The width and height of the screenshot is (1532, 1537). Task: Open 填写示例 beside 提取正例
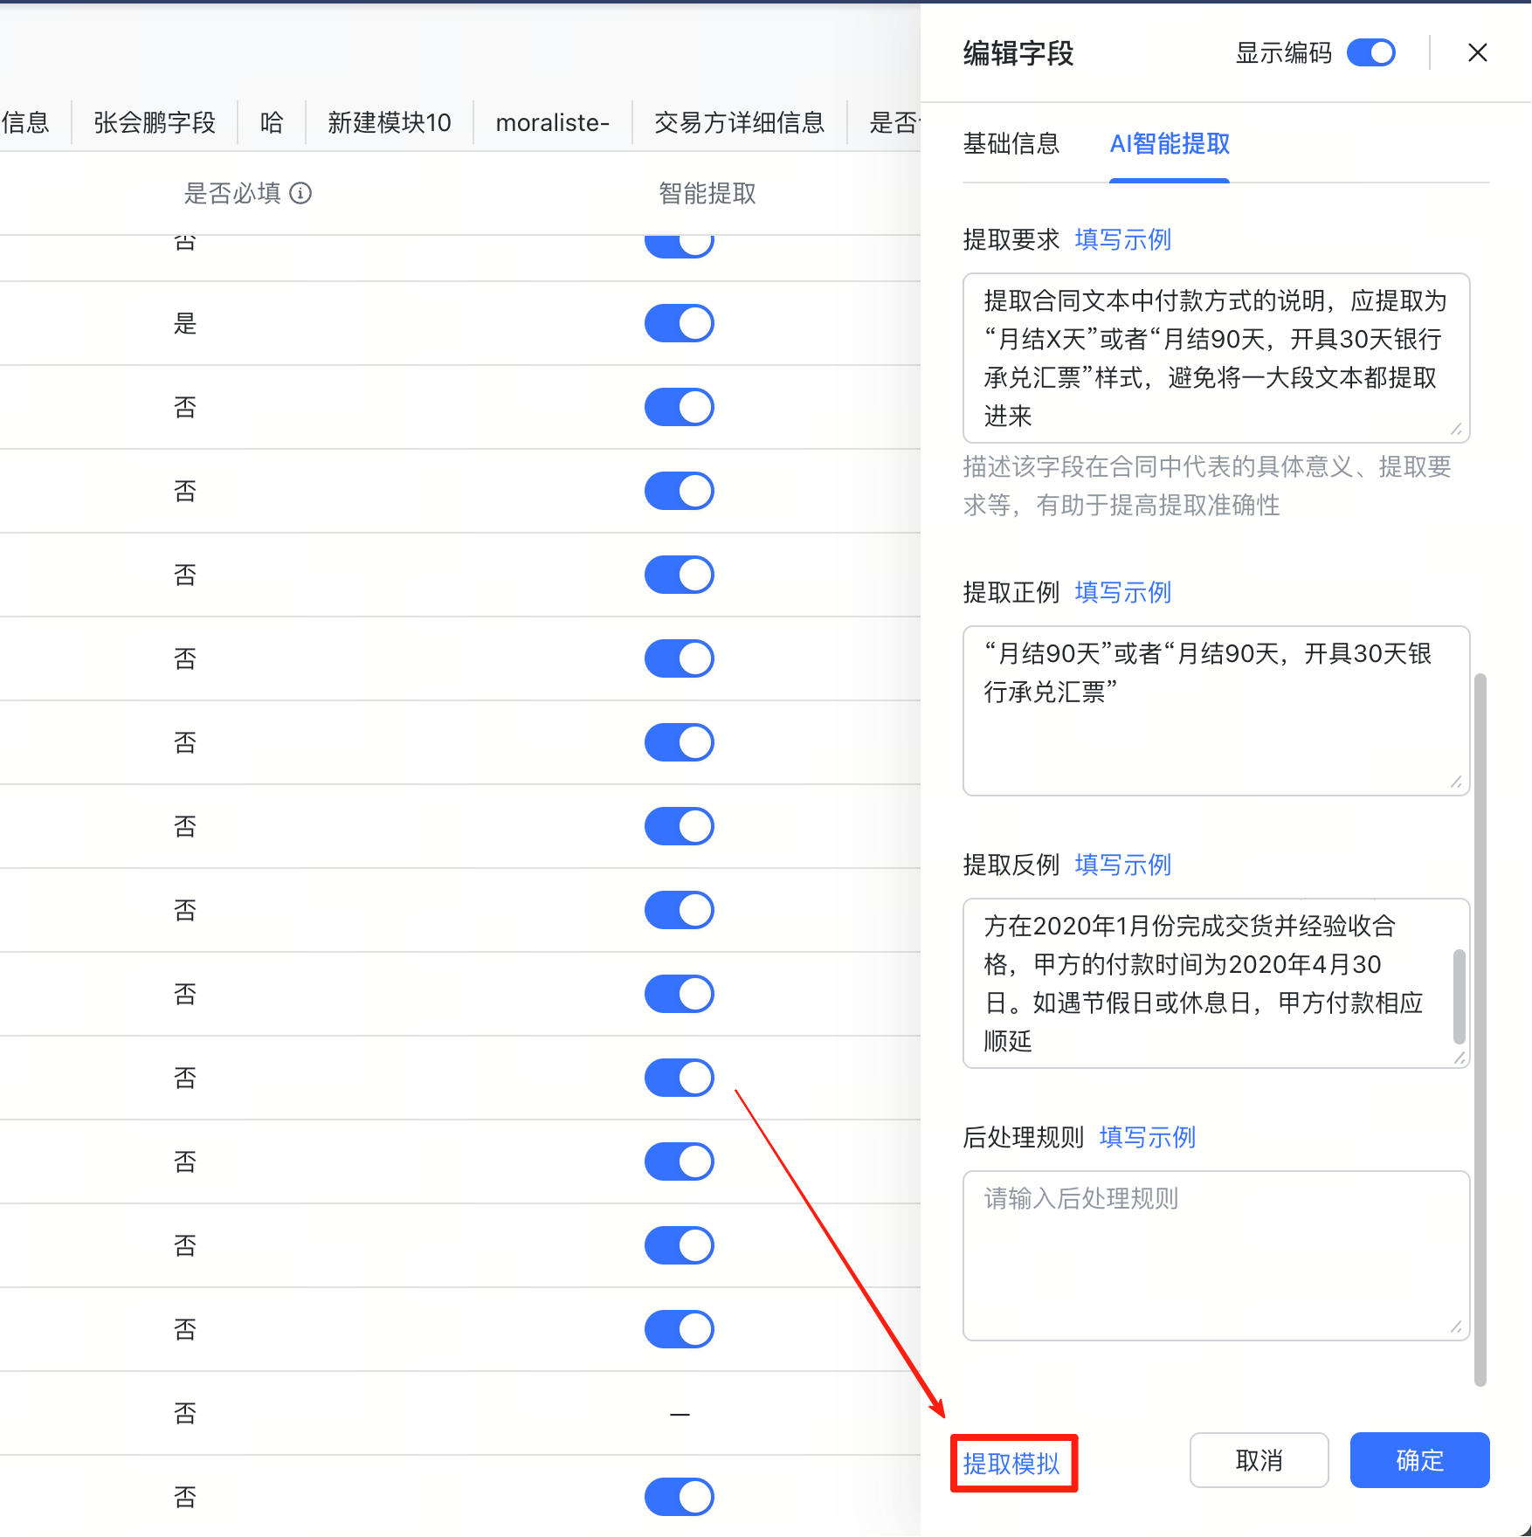(x=1122, y=592)
